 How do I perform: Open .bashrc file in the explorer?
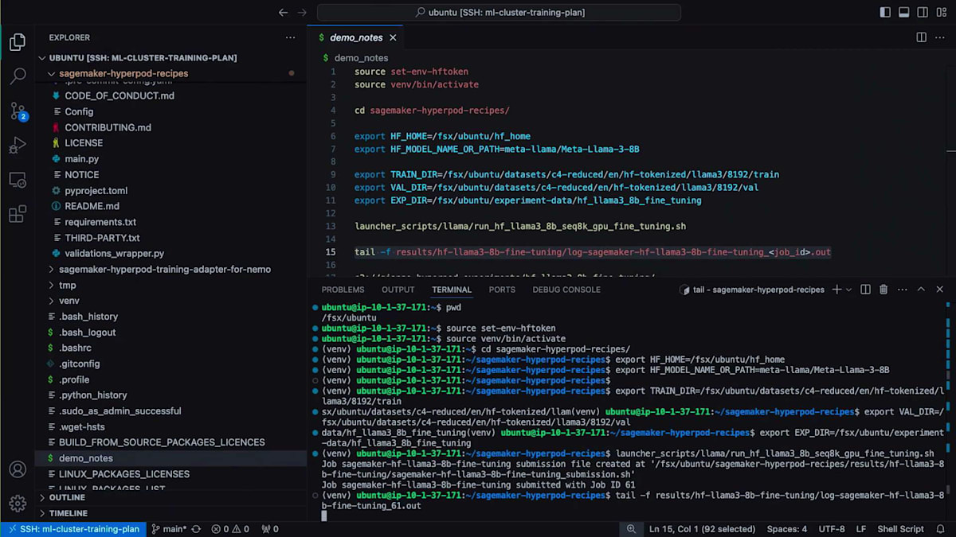75,348
